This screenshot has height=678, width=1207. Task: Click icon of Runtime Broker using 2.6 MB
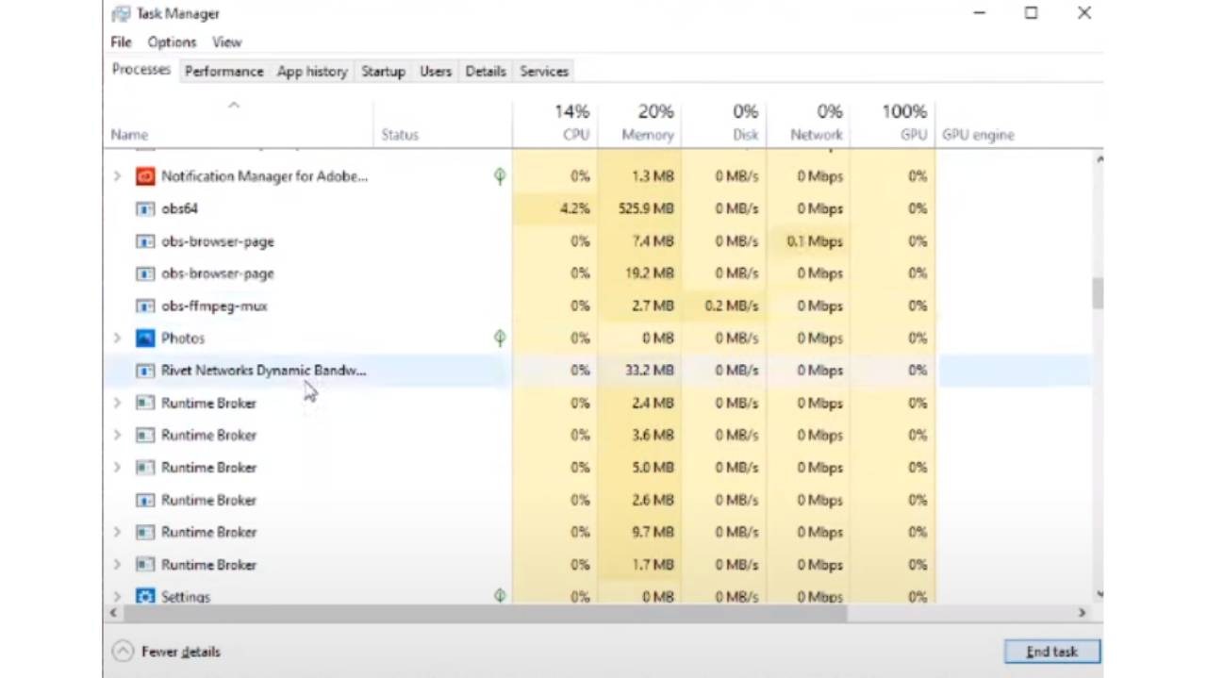coord(144,500)
